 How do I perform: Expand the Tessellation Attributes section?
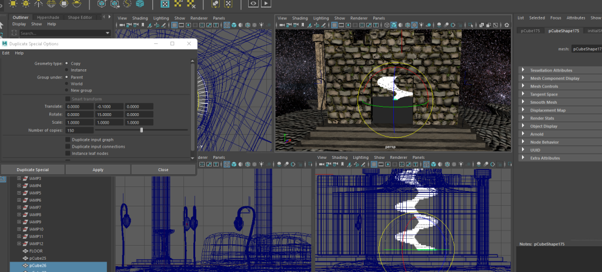tap(523, 70)
